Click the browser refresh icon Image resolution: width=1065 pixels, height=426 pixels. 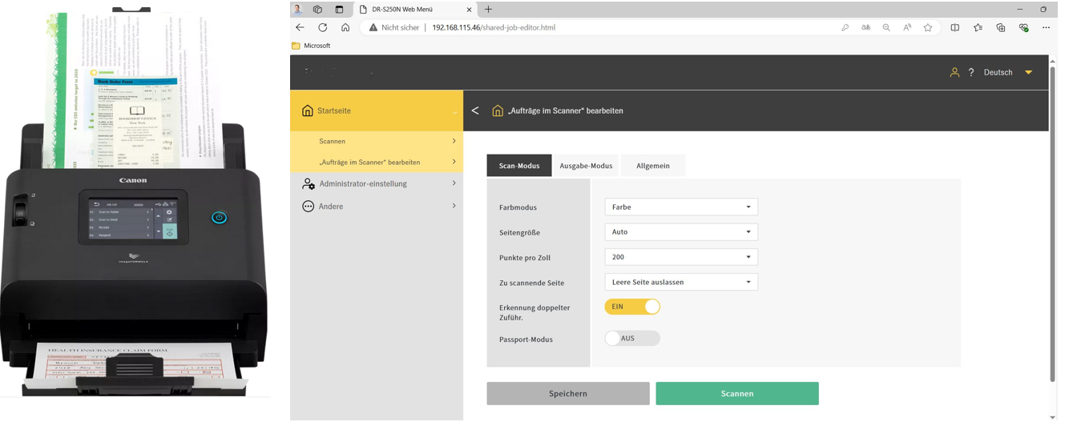tap(323, 27)
